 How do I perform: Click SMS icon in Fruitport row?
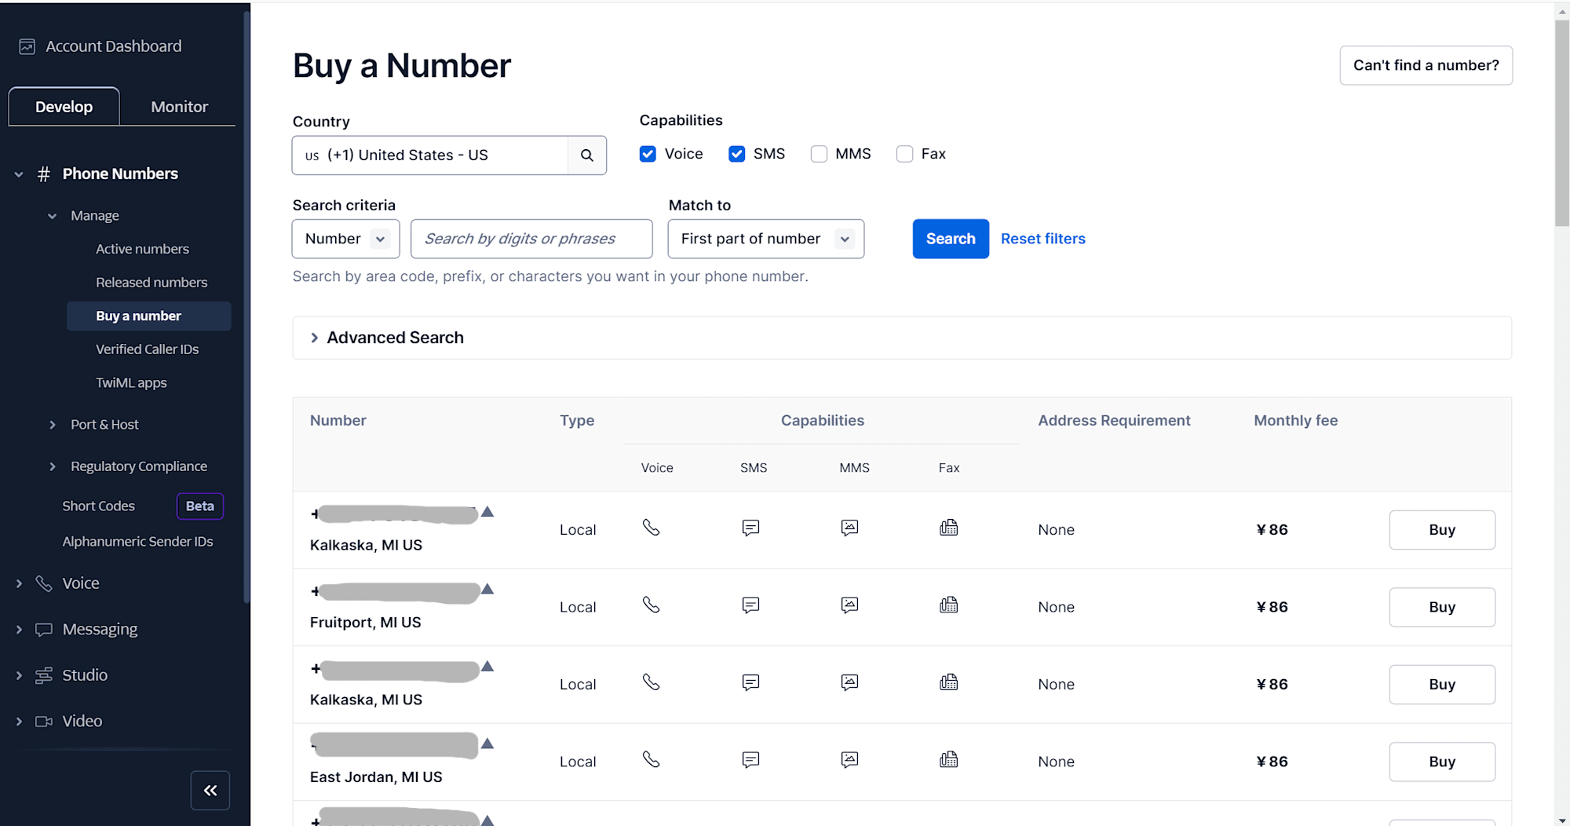tap(750, 605)
